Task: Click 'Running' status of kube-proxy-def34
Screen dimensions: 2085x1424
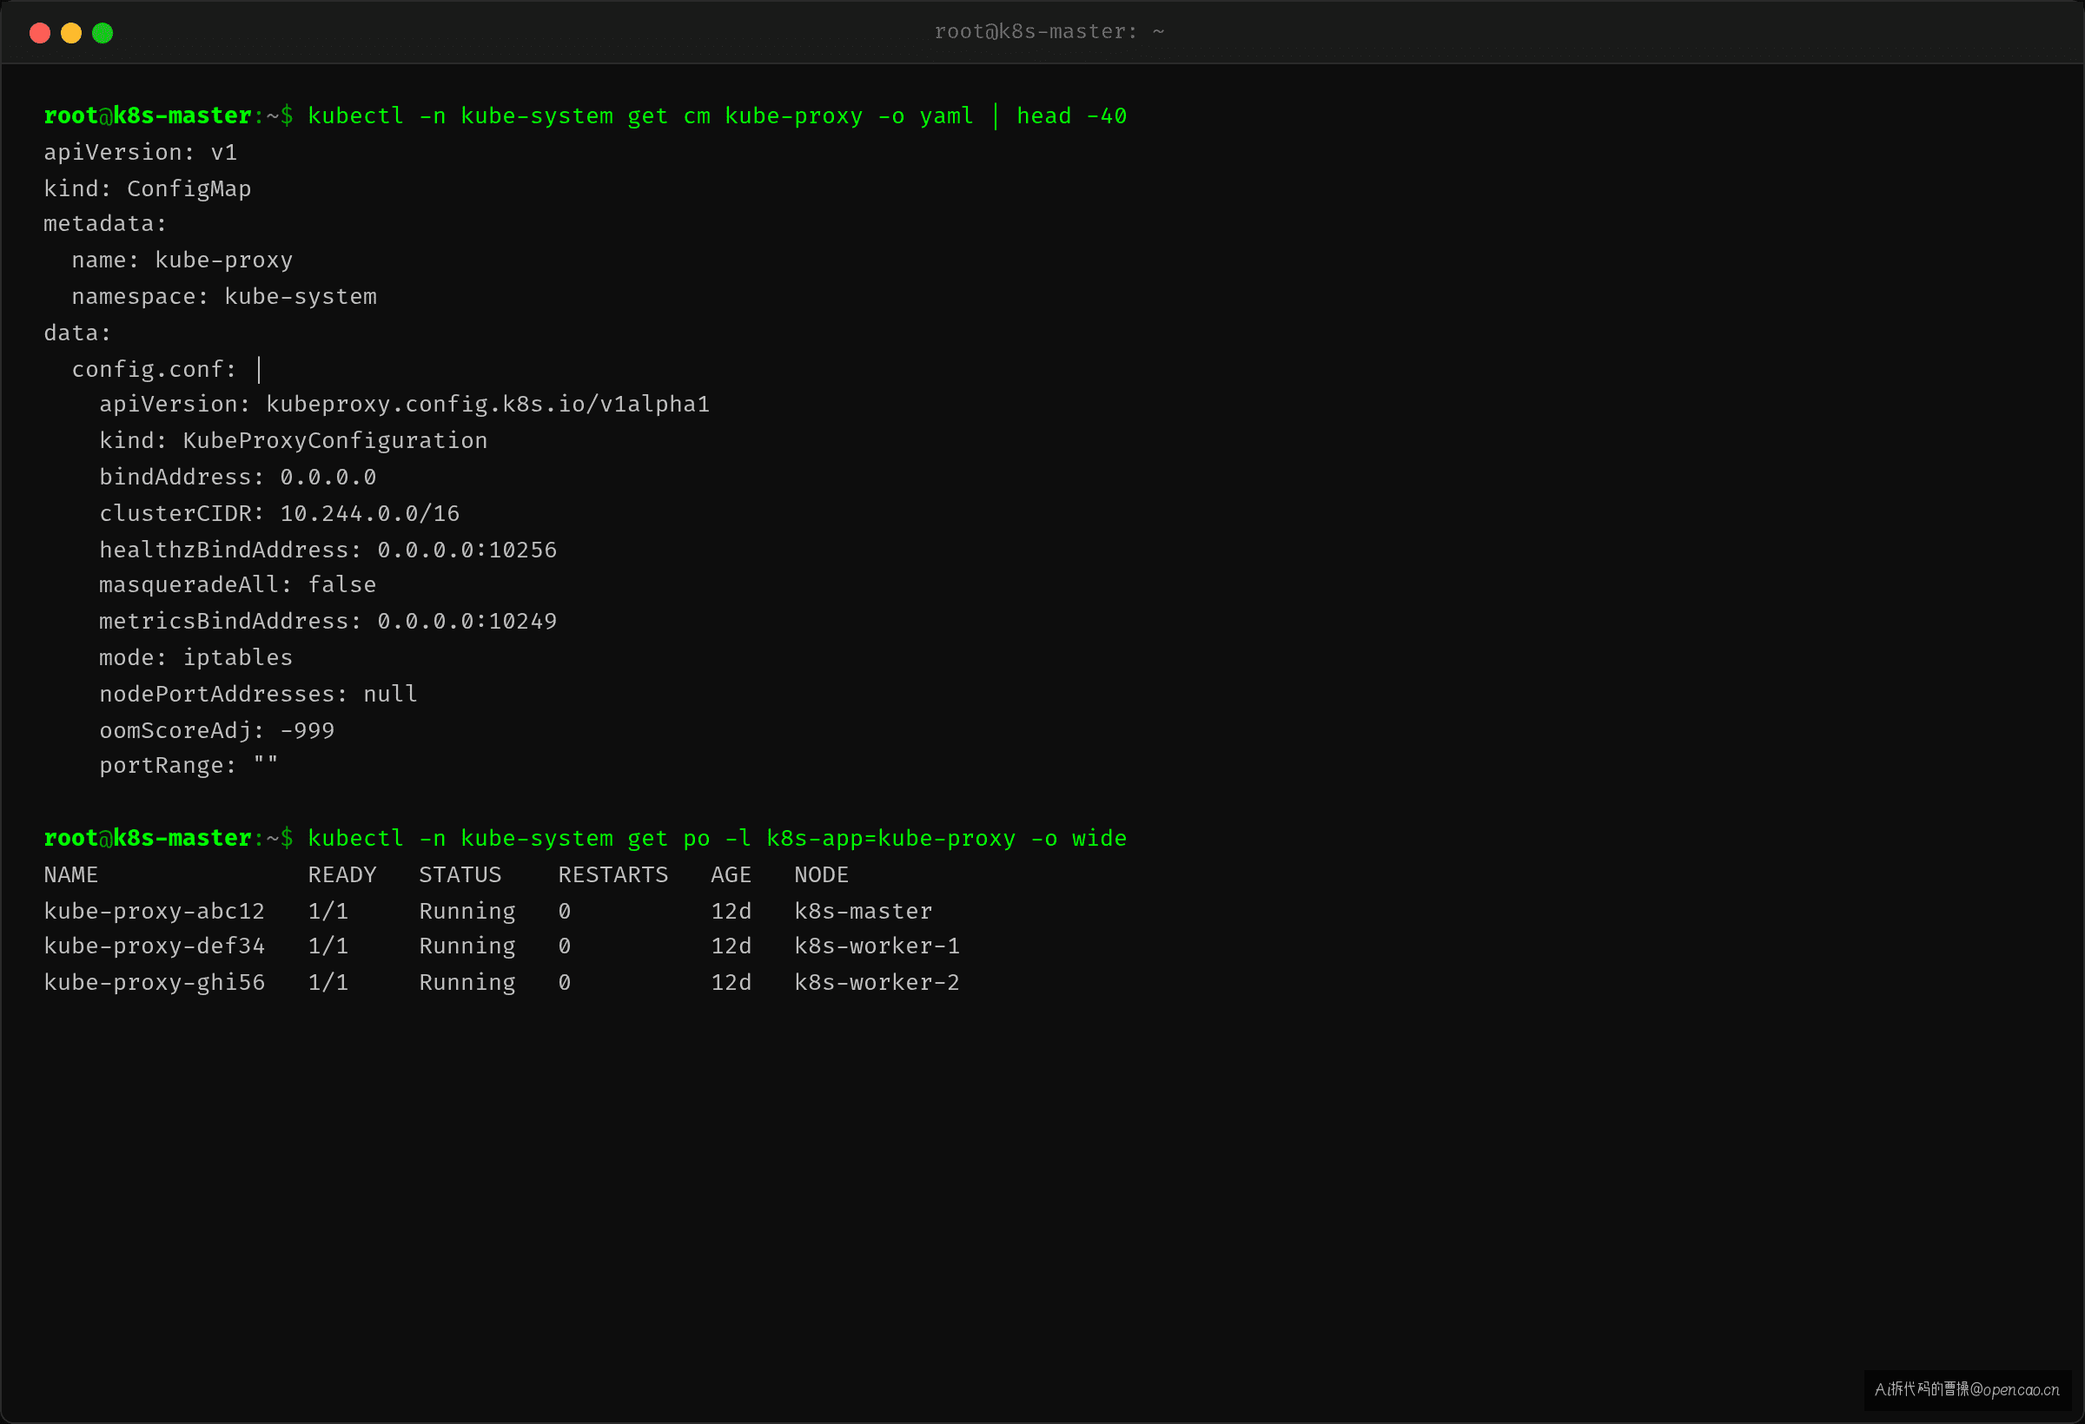Action: click(467, 946)
